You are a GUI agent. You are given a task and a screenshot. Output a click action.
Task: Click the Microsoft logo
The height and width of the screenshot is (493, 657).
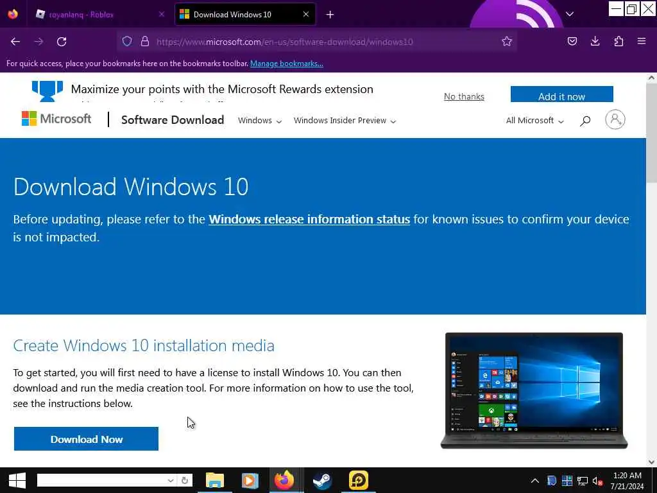pyautogui.click(x=56, y=119)
